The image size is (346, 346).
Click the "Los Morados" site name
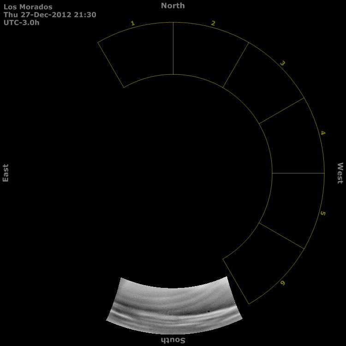(28, 7)
